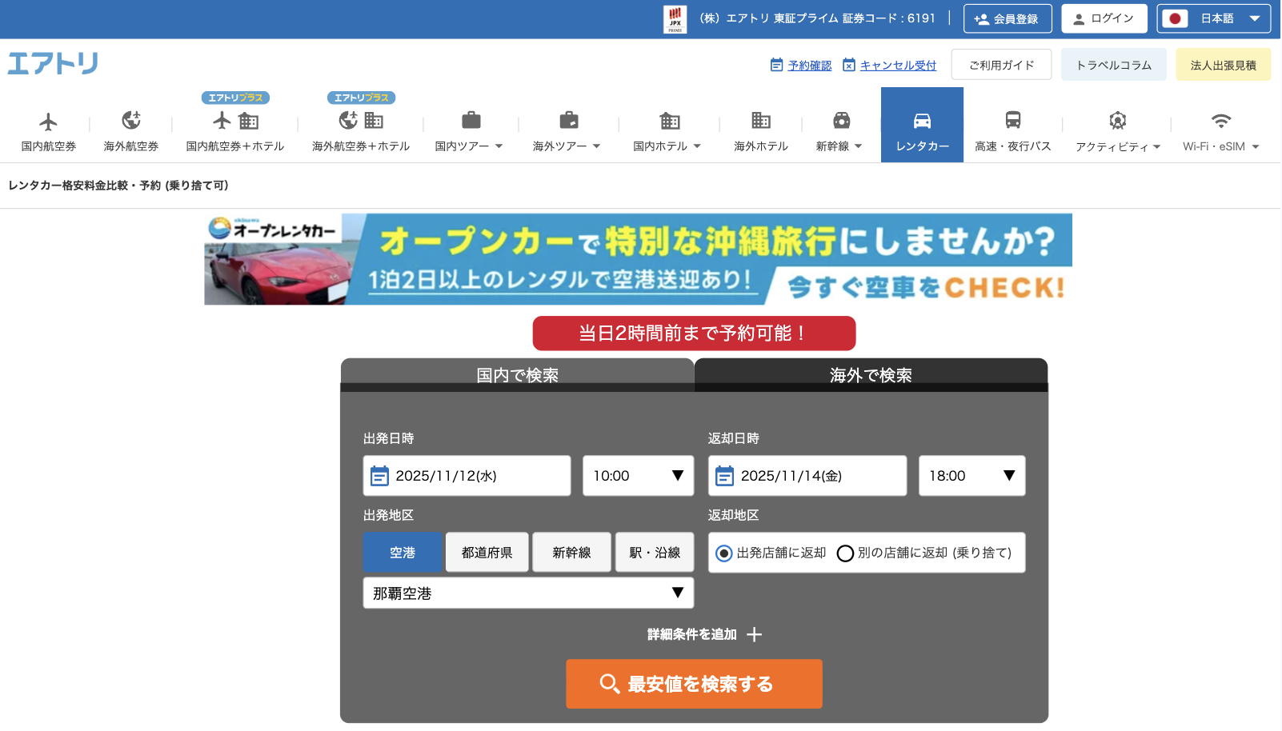1282x731 pixels.
Task: Select the highway and night bus icon
Action: pos(1012,121)
